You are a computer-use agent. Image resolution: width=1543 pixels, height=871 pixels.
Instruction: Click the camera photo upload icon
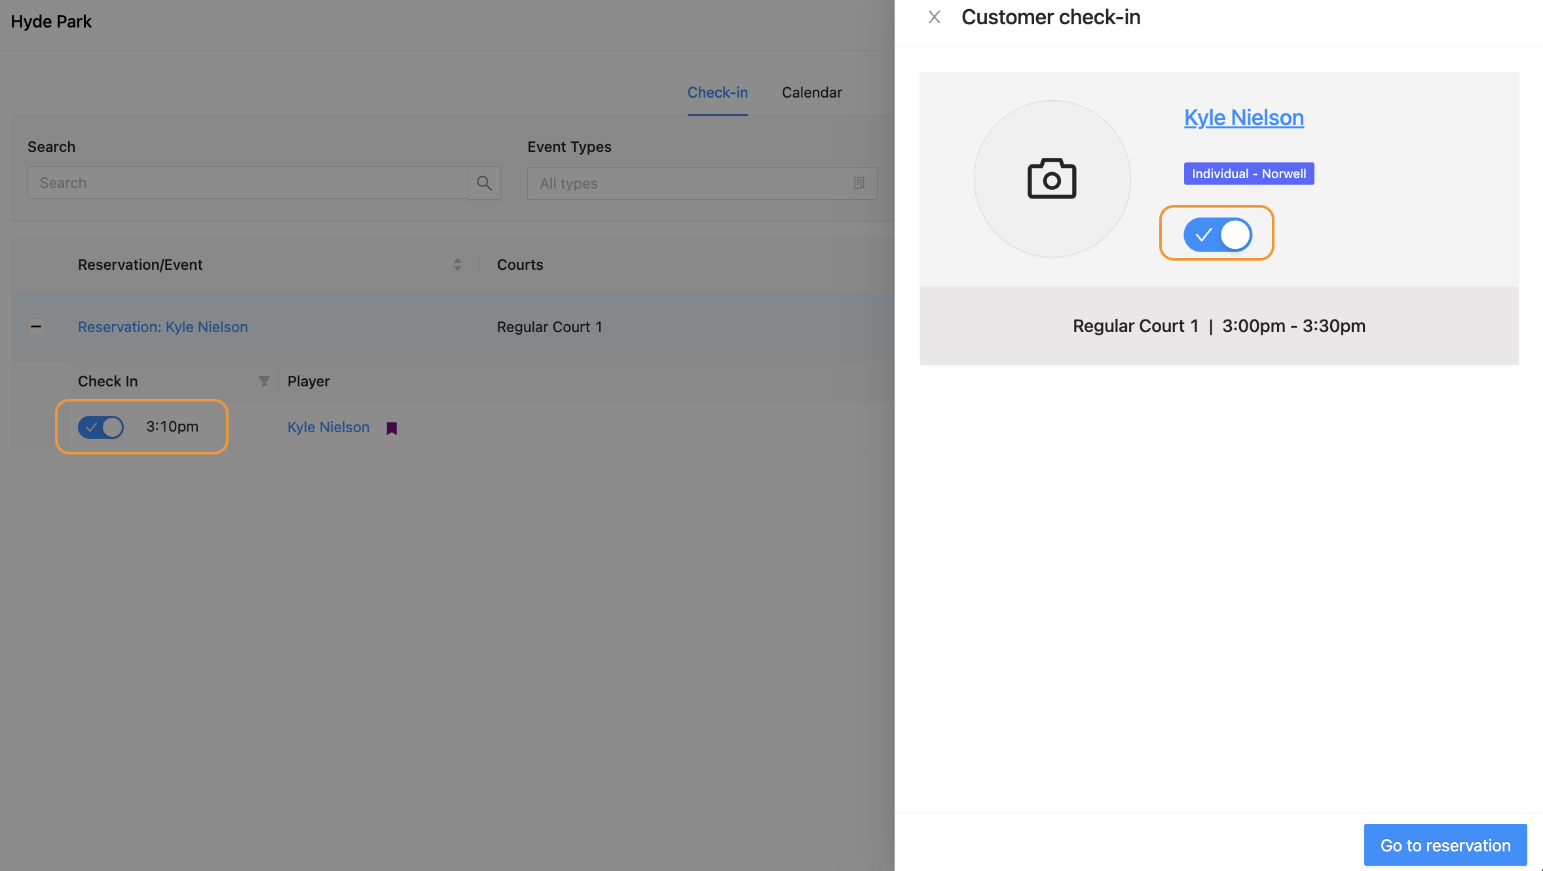[1052, 178]
